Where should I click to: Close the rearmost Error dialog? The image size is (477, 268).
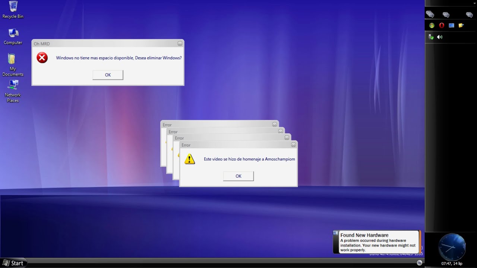(275, 124)
